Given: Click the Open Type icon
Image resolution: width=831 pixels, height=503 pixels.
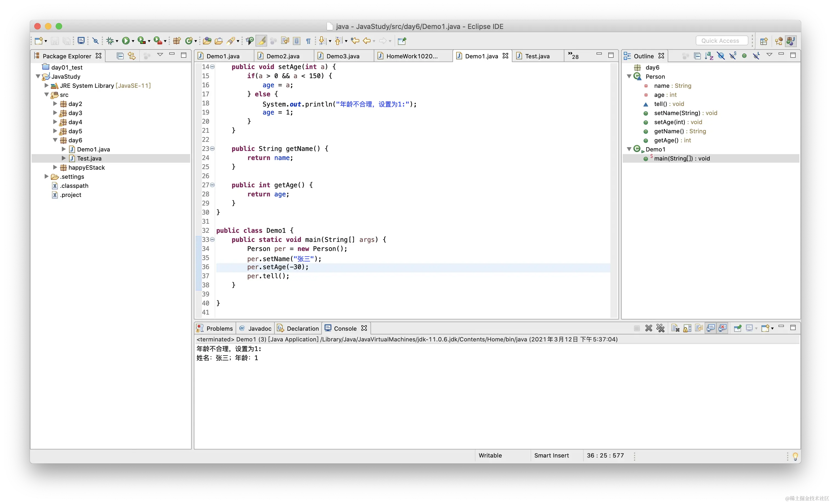Looking at the screenshot, I should click(x=207, y=41).
